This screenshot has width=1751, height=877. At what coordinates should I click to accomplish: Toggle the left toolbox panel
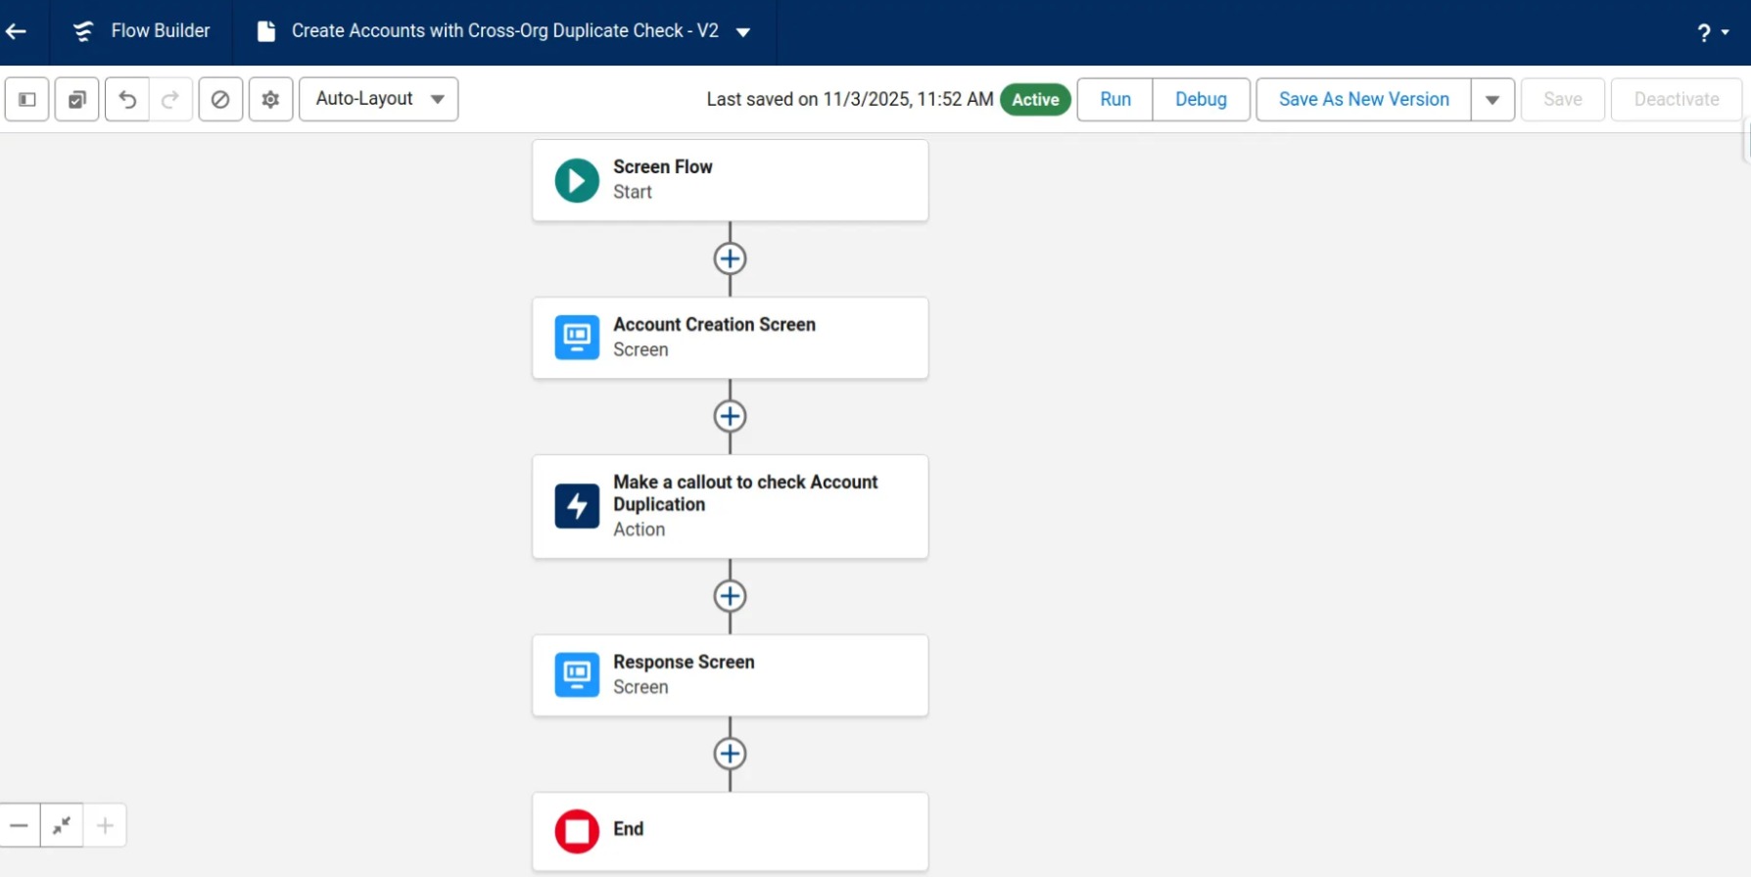tap(27, 99)
